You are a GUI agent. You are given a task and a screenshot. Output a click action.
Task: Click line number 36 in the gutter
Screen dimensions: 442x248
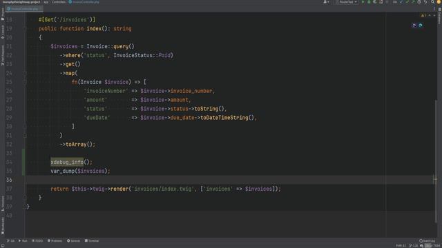click(9, 180)
